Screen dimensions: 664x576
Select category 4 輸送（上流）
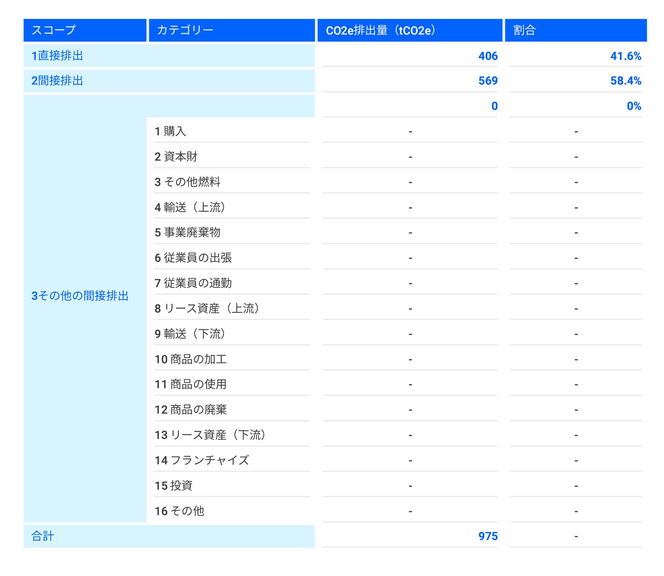click(x=191, y=207)
